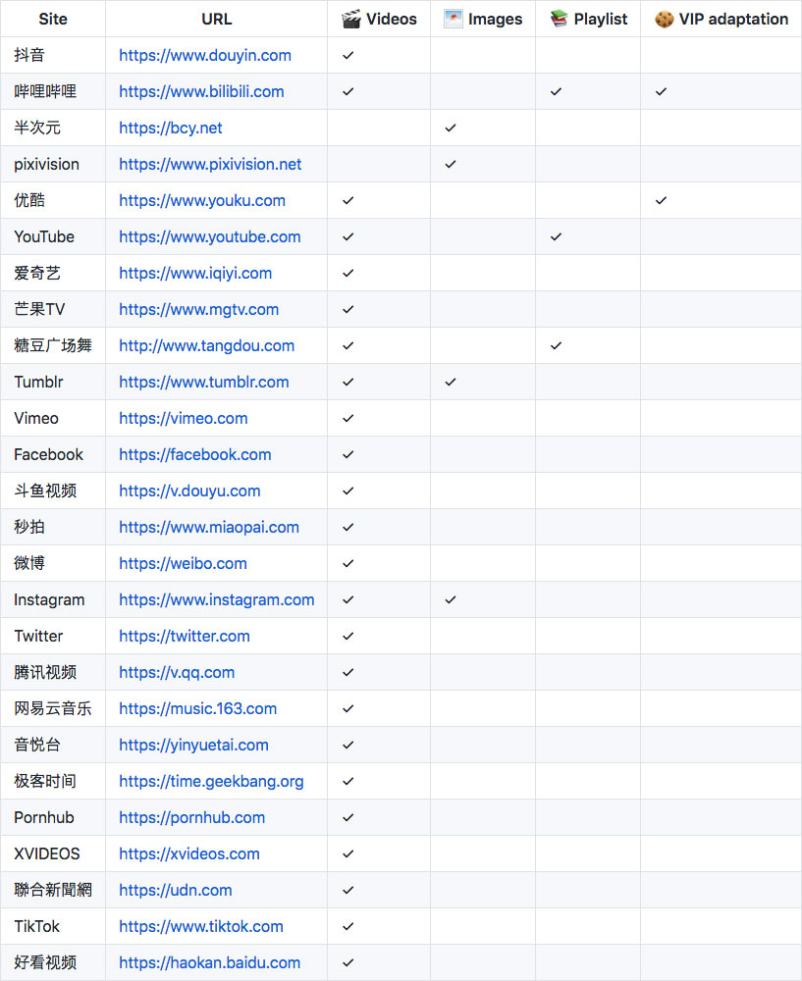This screenshot has width=802, height=981.
Task: Visit the v.douyu.com link
Action: tap(189, 490)
